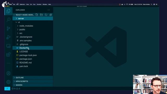
Task: Click the New Folder icon in explorer header
Action: 41,15
